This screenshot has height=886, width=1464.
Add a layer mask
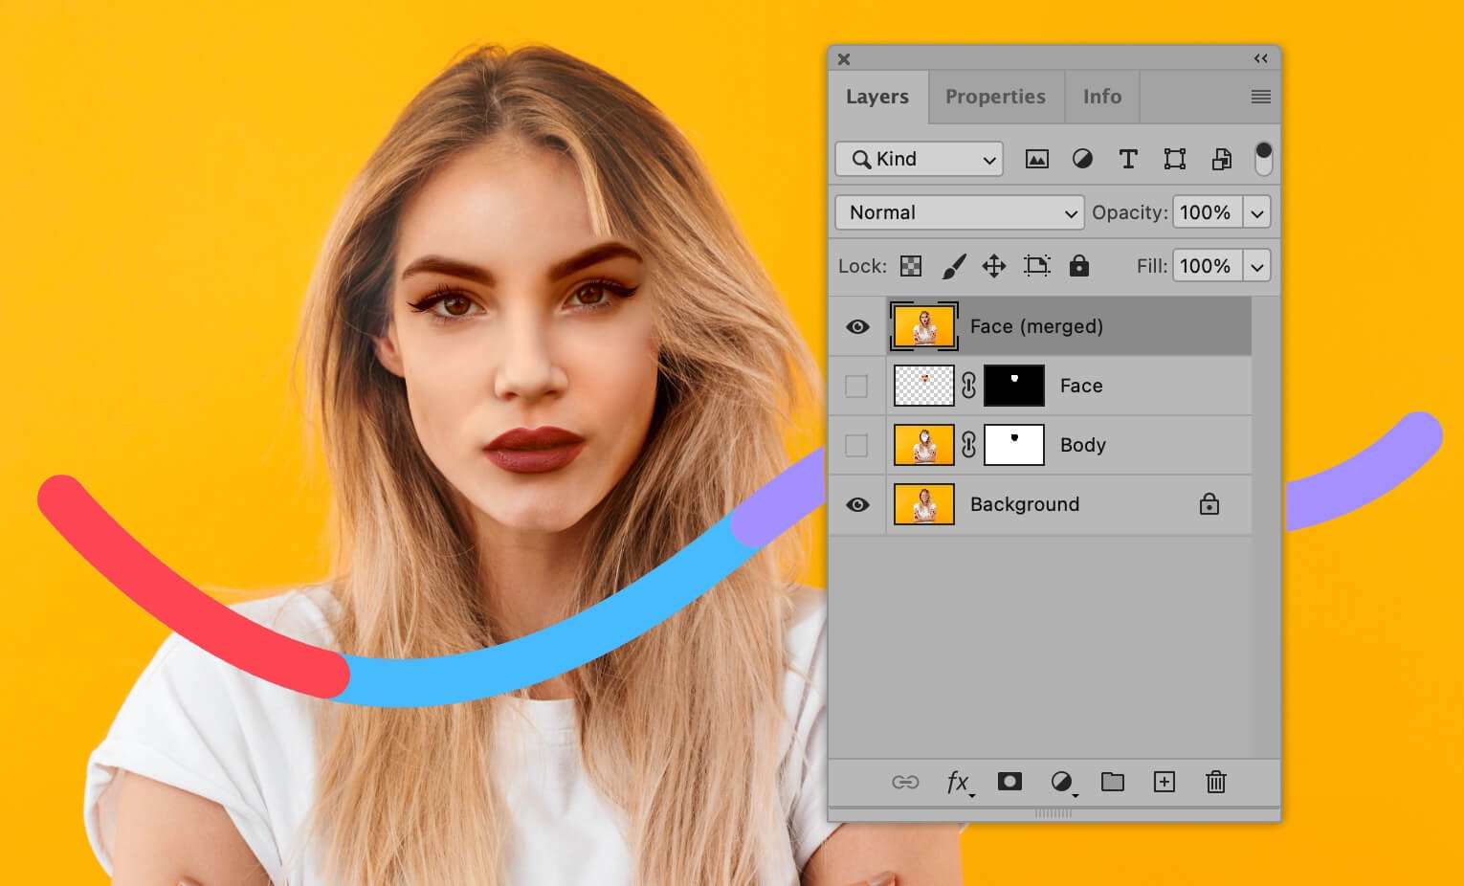pos(1009,782)
